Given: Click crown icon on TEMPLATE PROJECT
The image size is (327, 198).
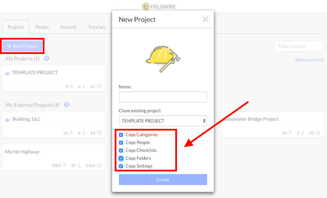Looking at the screenshot, I should pos(7,73).
